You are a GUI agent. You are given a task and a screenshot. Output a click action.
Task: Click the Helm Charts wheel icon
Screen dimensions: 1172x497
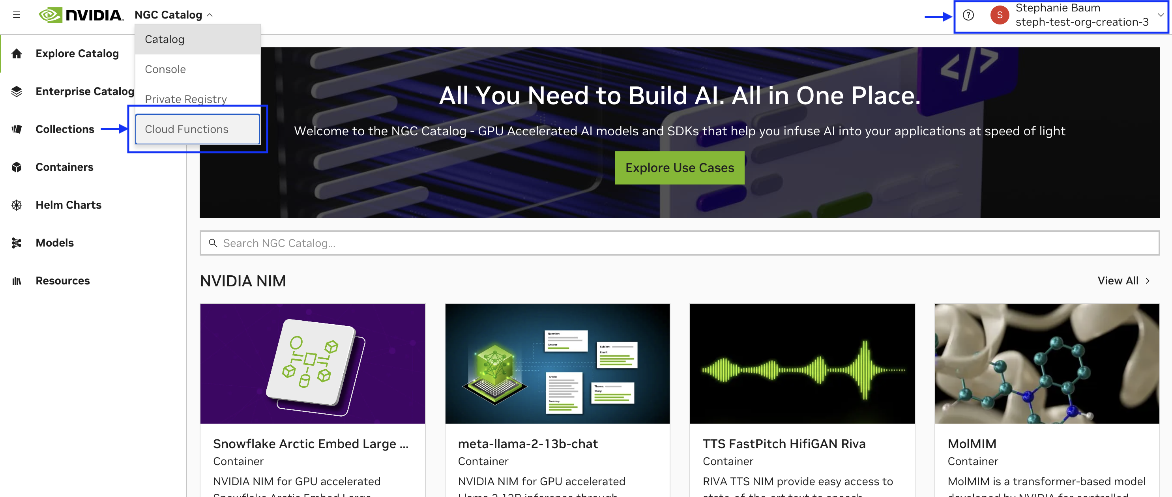[x=17, y=205]
